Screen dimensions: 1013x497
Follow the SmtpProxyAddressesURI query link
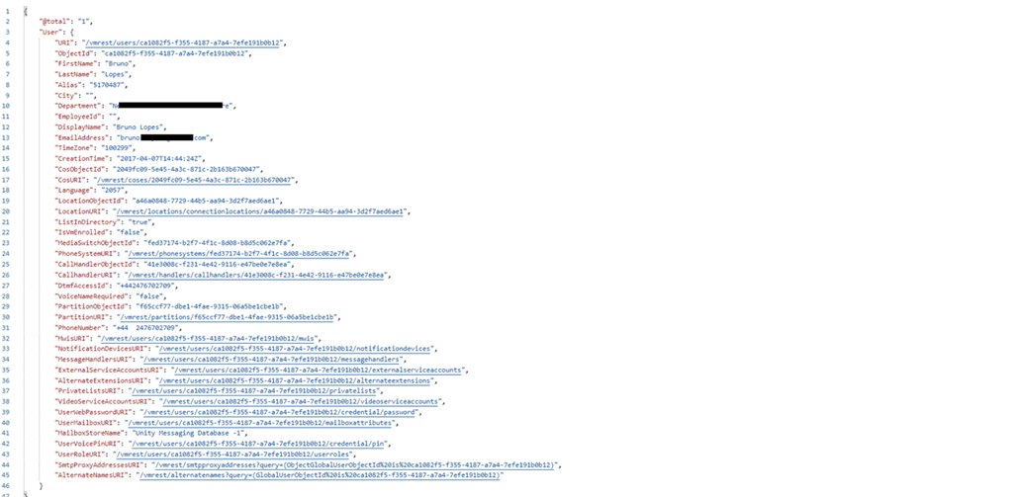(353, 464)
